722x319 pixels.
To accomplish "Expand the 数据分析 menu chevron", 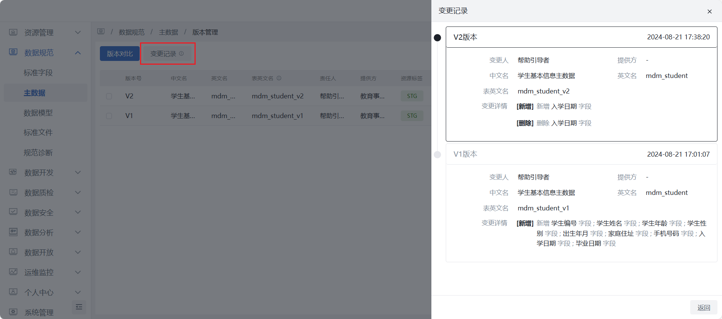I will (78, 232).
